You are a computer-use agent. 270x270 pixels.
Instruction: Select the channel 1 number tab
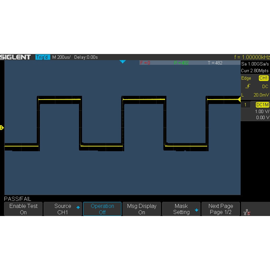245,105
